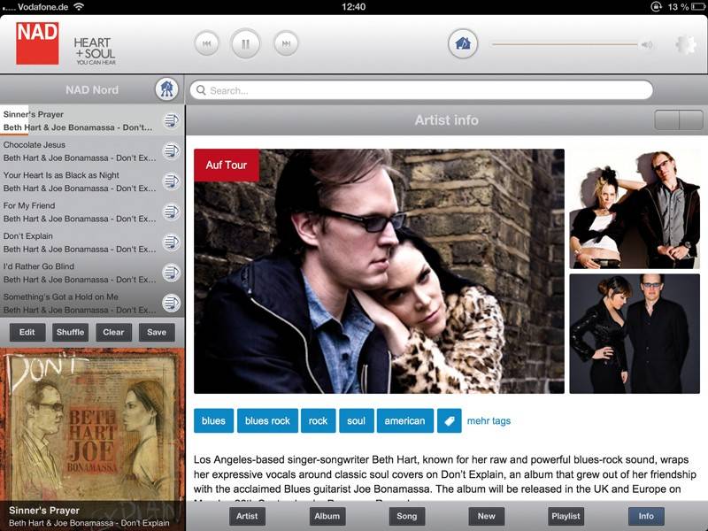The height and width of the screenshot is (531, 708).
Task: Open the Song tab
Action: coord(406,516)
